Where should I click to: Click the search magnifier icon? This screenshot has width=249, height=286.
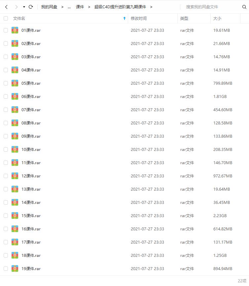coord(244,7)
